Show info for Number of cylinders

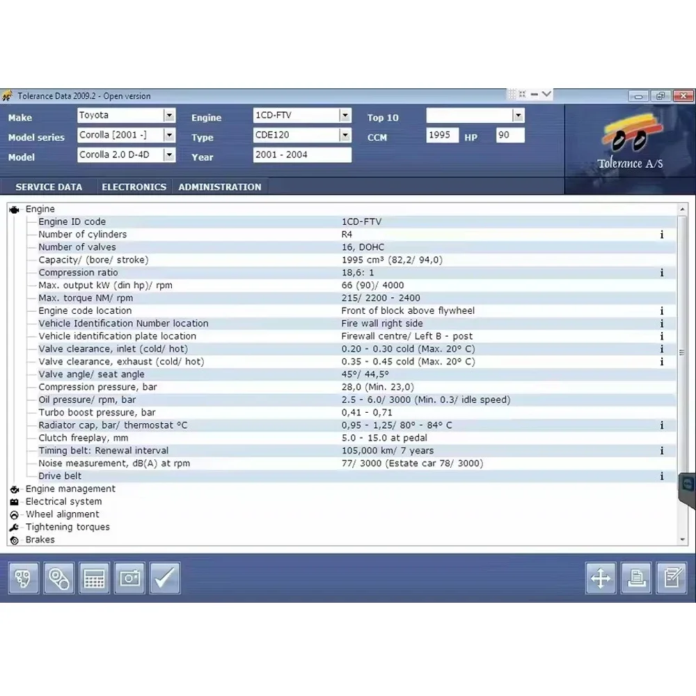click(x=662, y=235)
